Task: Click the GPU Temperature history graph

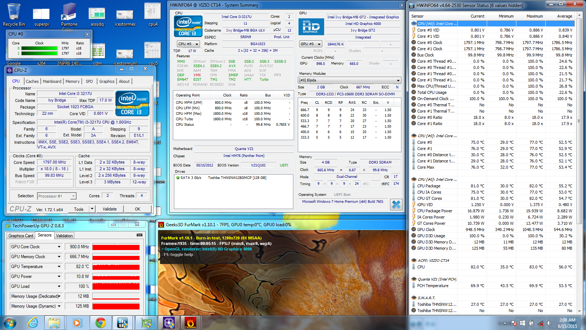Action: tap(116, 267)
